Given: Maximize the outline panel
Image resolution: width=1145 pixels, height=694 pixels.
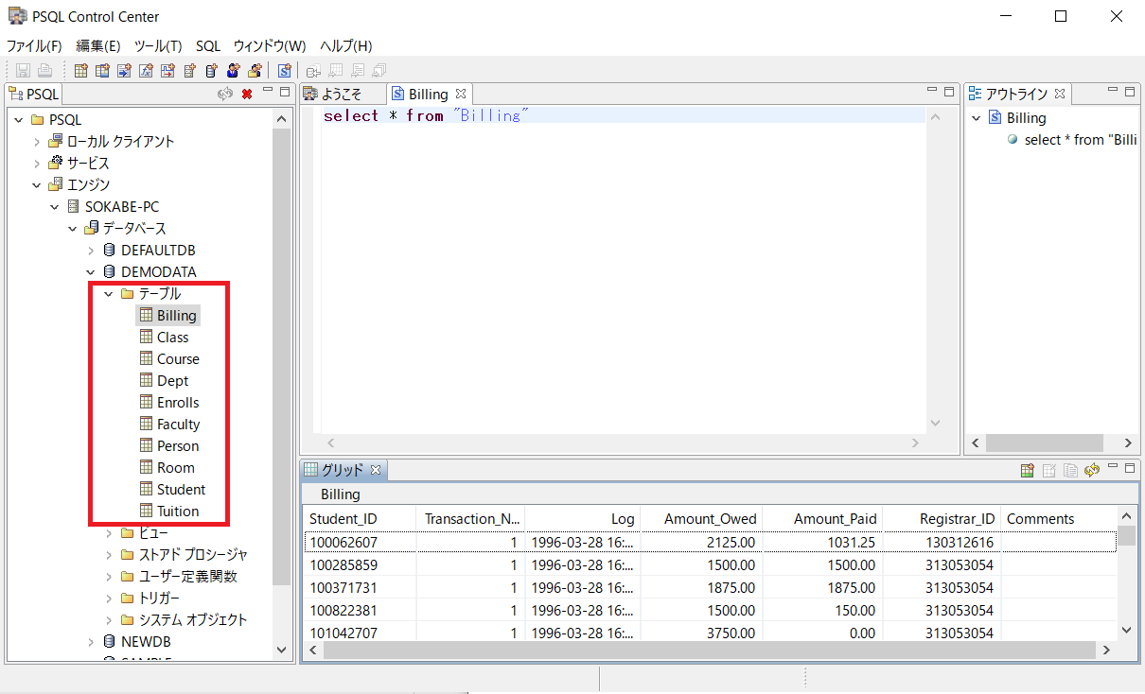Looking at the screenshot, I should tap(1129, 92).
